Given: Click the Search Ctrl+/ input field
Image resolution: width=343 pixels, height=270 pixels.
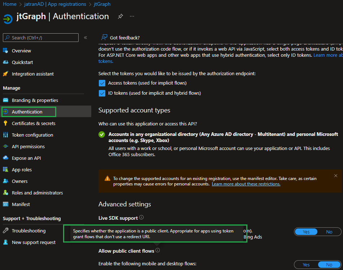Looking at the screenshot, I should [x=40, y=38].
